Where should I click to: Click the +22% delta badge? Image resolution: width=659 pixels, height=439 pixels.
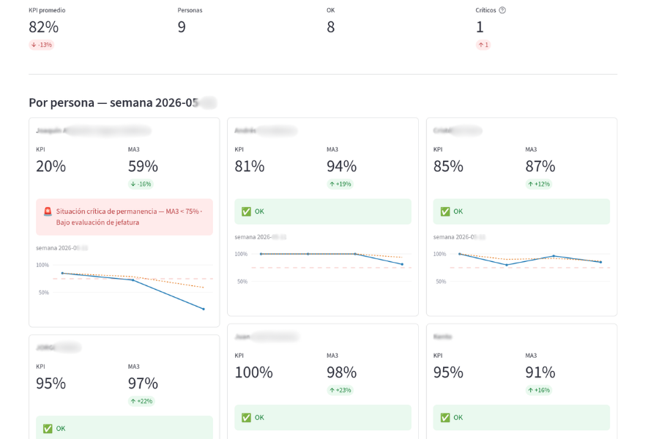tap(141, 401)
